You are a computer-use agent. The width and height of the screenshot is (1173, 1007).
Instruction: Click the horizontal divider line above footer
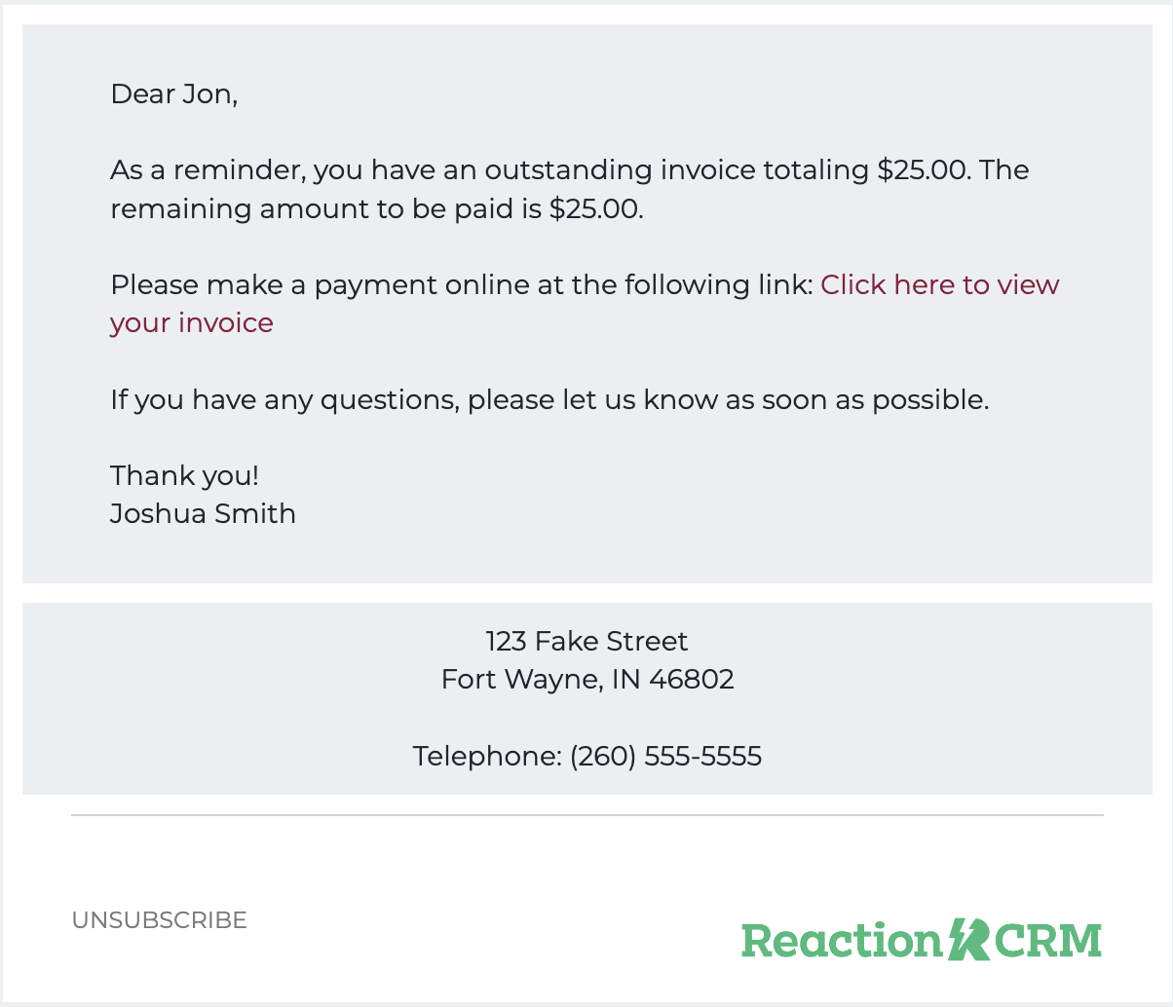pos(586,815)
